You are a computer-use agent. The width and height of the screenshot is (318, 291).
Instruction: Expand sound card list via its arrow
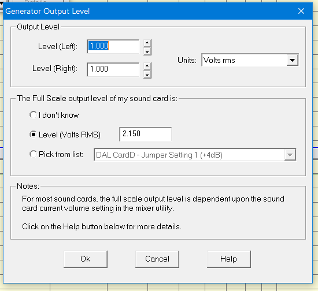click(x=290, y=155)
